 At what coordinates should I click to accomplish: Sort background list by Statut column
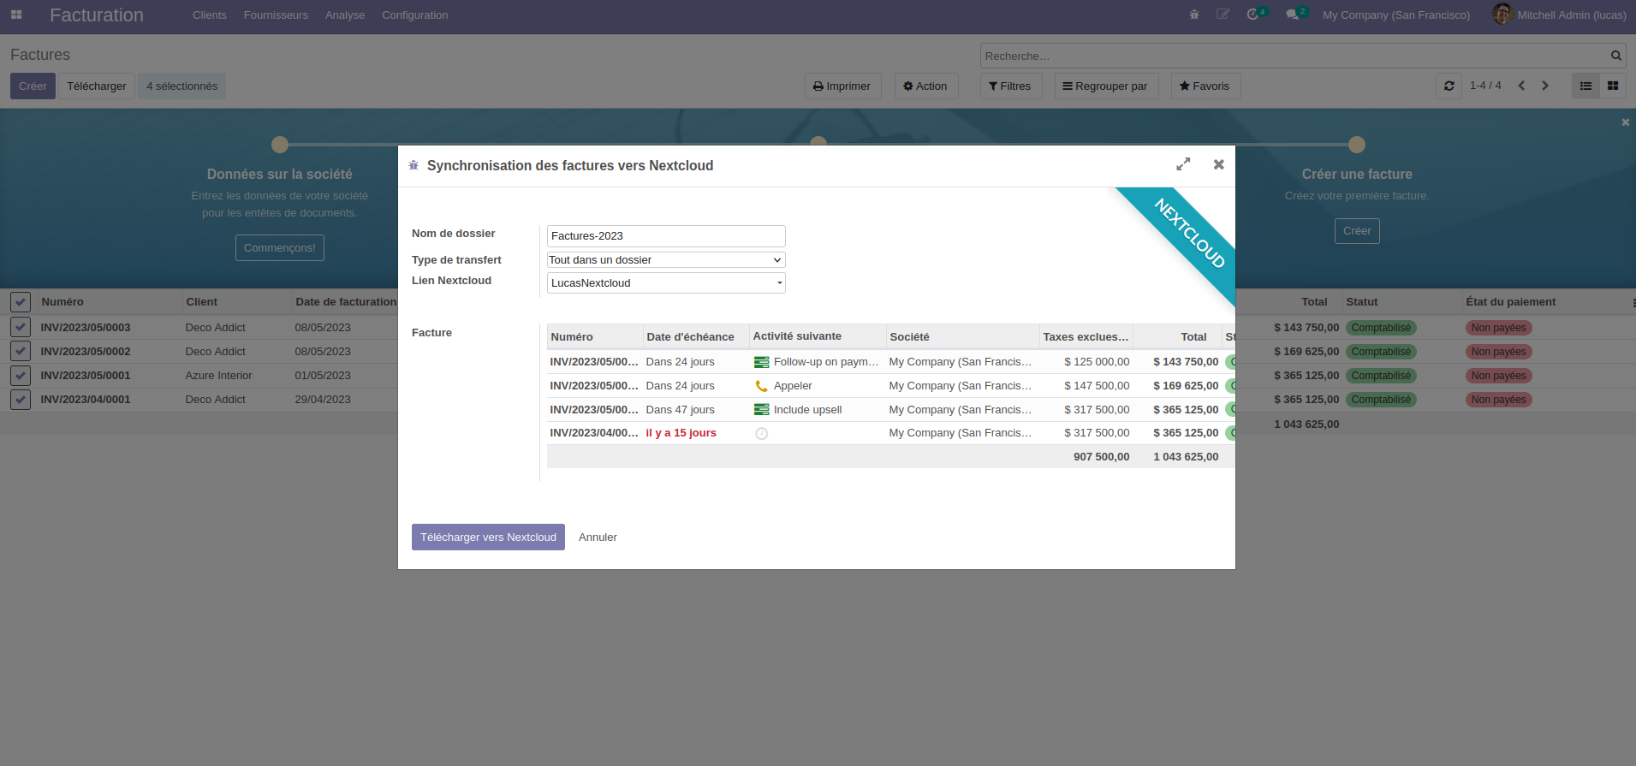click(x=1402, y=301)
